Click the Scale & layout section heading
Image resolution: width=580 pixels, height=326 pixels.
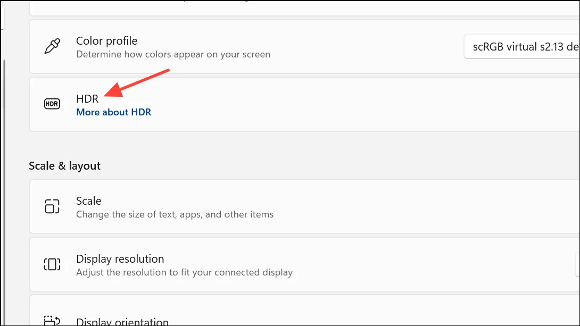[65, 165]
